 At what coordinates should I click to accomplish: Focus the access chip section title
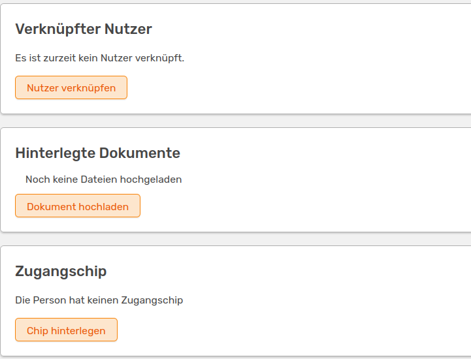[61, 272]
